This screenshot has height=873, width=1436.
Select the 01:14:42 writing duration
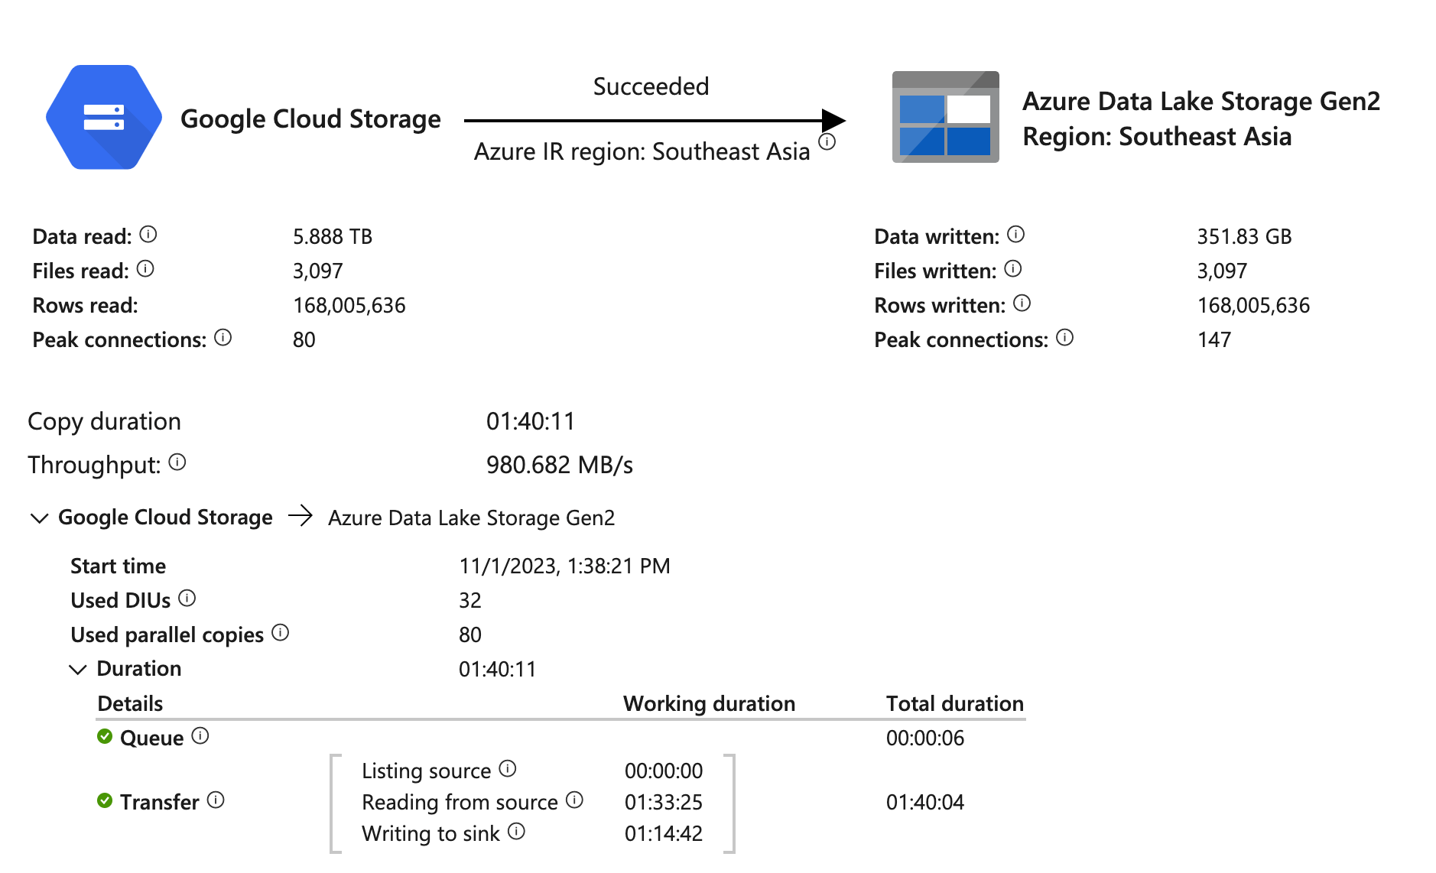[664, 834]
